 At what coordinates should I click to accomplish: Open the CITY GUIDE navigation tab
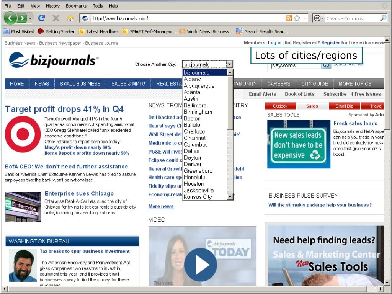(x=315, y=84)
